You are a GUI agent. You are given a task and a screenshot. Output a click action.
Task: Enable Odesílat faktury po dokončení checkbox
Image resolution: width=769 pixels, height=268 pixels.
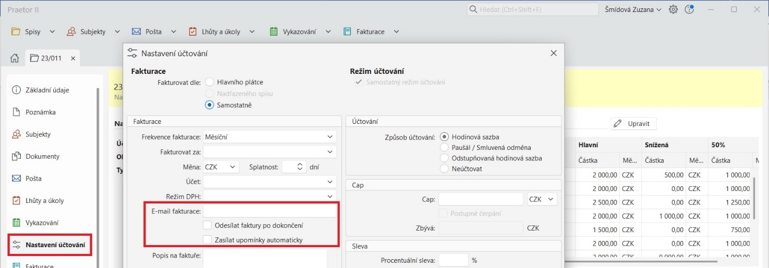coord(207,225)
